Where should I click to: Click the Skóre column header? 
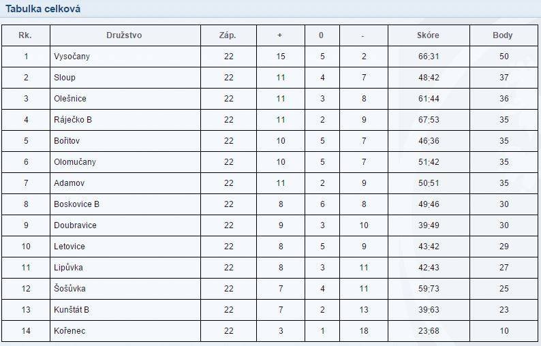(x=428, y=35)
